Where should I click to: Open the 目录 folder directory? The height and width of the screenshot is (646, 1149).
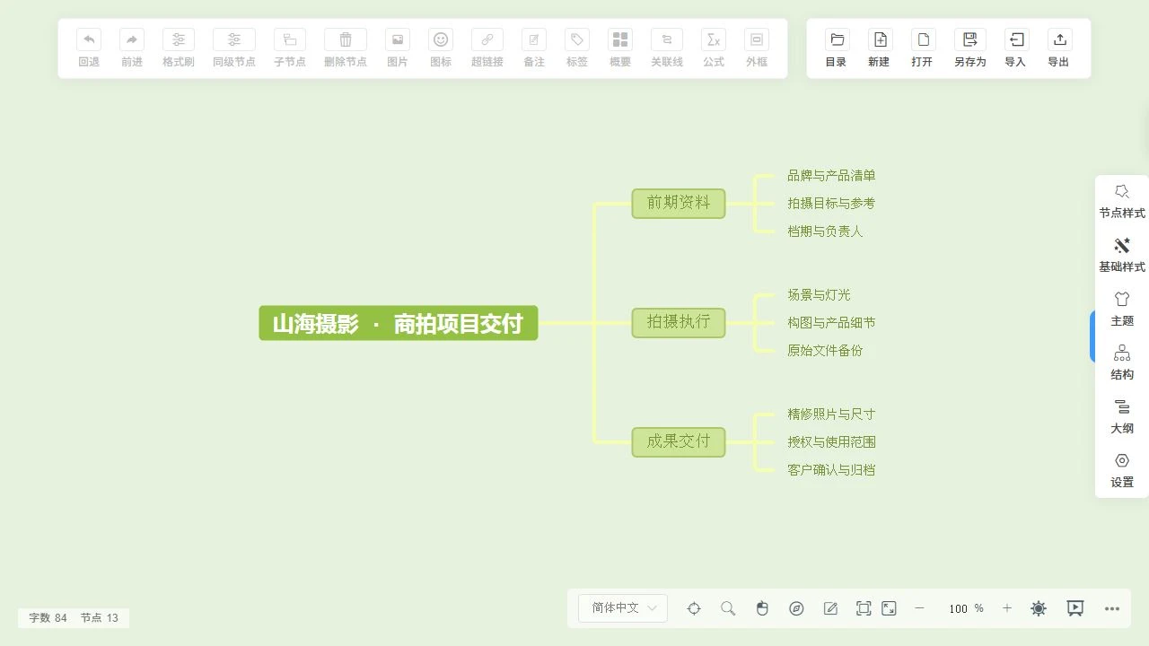pyautogui.click(x=837, y=48)
